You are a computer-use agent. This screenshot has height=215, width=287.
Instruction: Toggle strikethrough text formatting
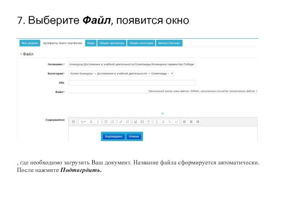163,122
